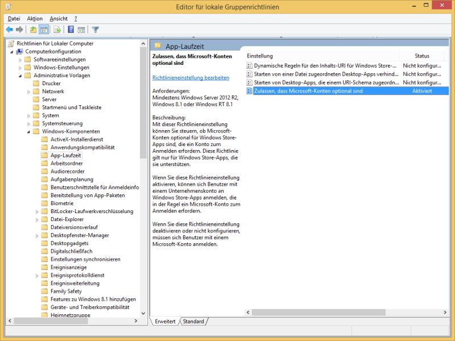455x341 pixels.
Task: Collapse the Computerkonfiguration node
Action: point(12,52)
